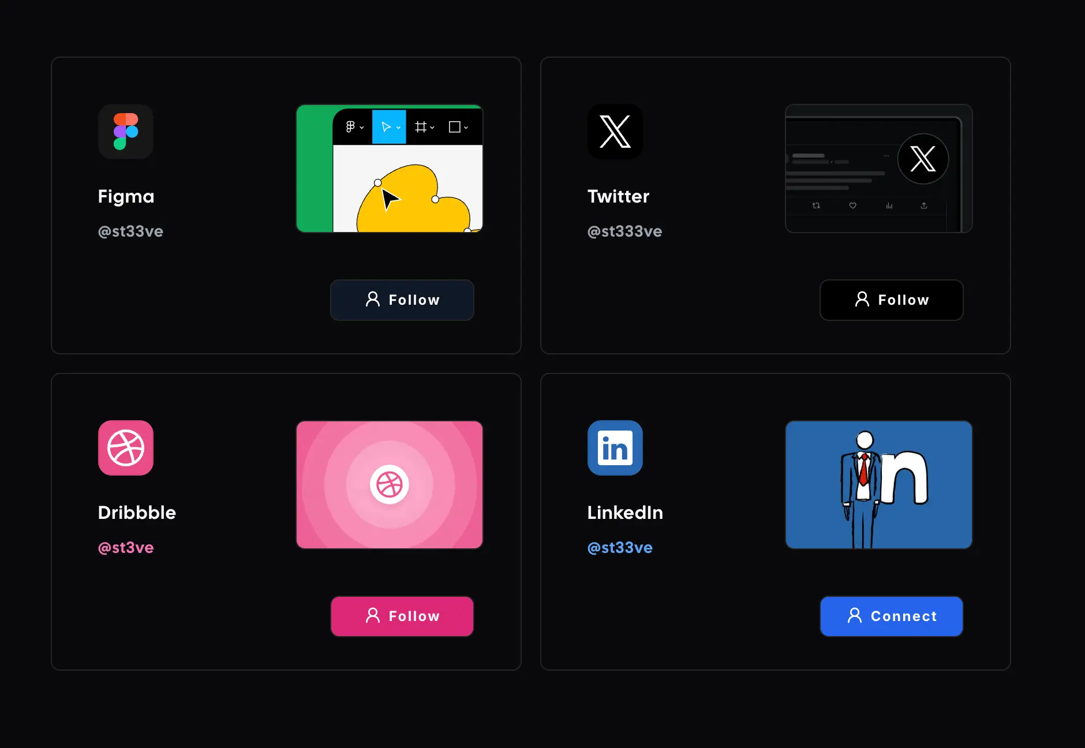Follow the Figma profile
This screenshot has height=748, width=1085.
pos(402,300)
